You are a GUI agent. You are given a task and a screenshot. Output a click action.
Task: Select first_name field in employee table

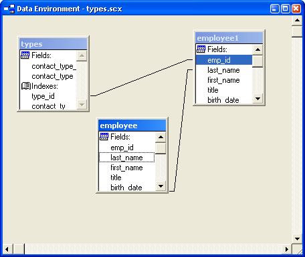click(x=126, y=168)
